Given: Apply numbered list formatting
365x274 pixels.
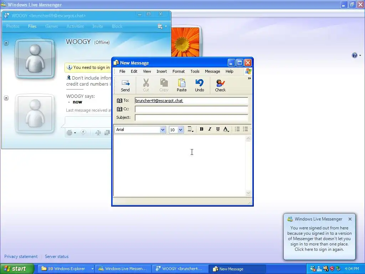Looking at the screenshot, I should point(237,129).
